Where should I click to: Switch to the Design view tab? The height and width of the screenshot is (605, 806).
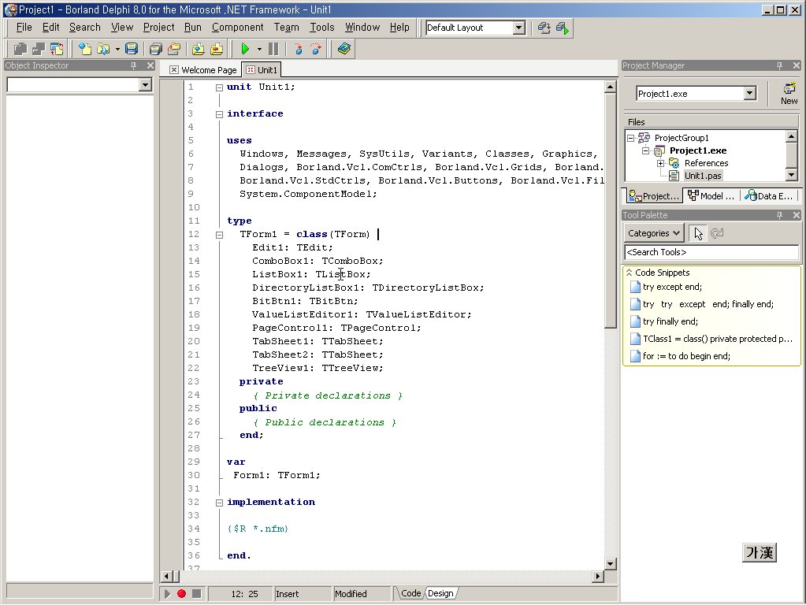point(440,593)
